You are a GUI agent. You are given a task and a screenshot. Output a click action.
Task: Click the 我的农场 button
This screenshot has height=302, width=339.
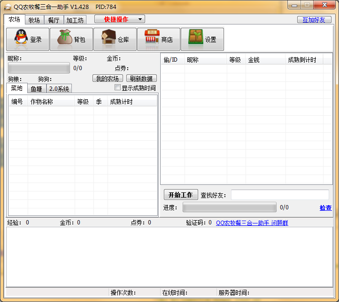pos(108,79)
